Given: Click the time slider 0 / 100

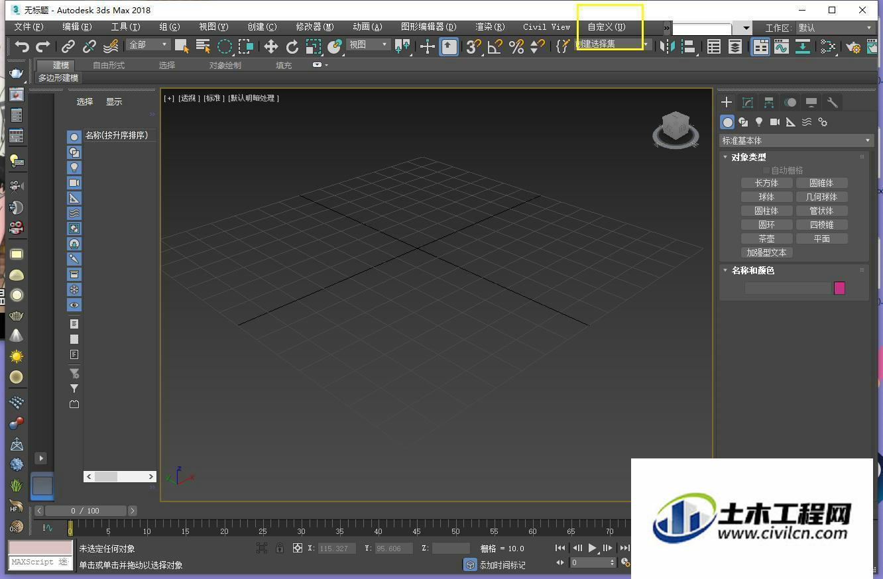Looking at the screenshot, I should (x=86, y=511).
